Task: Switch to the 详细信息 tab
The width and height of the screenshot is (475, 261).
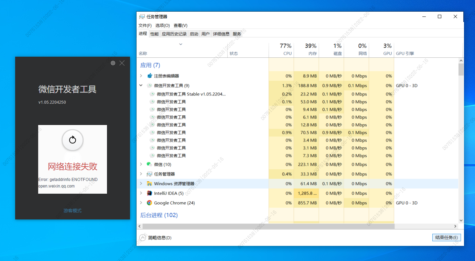Action: point(221,34)
